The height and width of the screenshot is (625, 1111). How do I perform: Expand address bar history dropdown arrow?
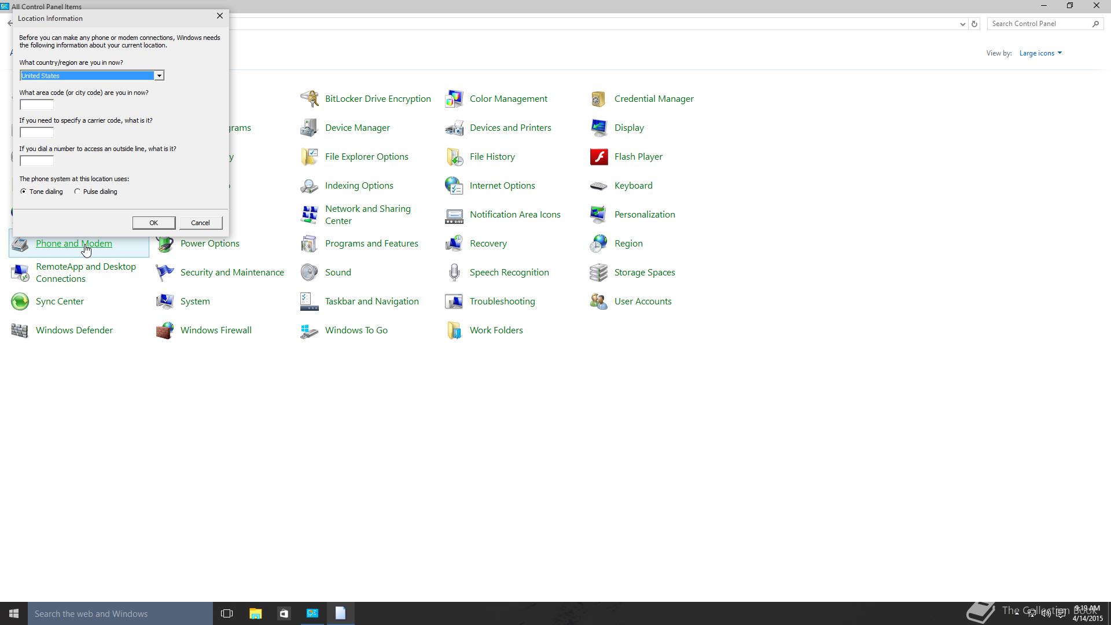(x=962, y=24)
